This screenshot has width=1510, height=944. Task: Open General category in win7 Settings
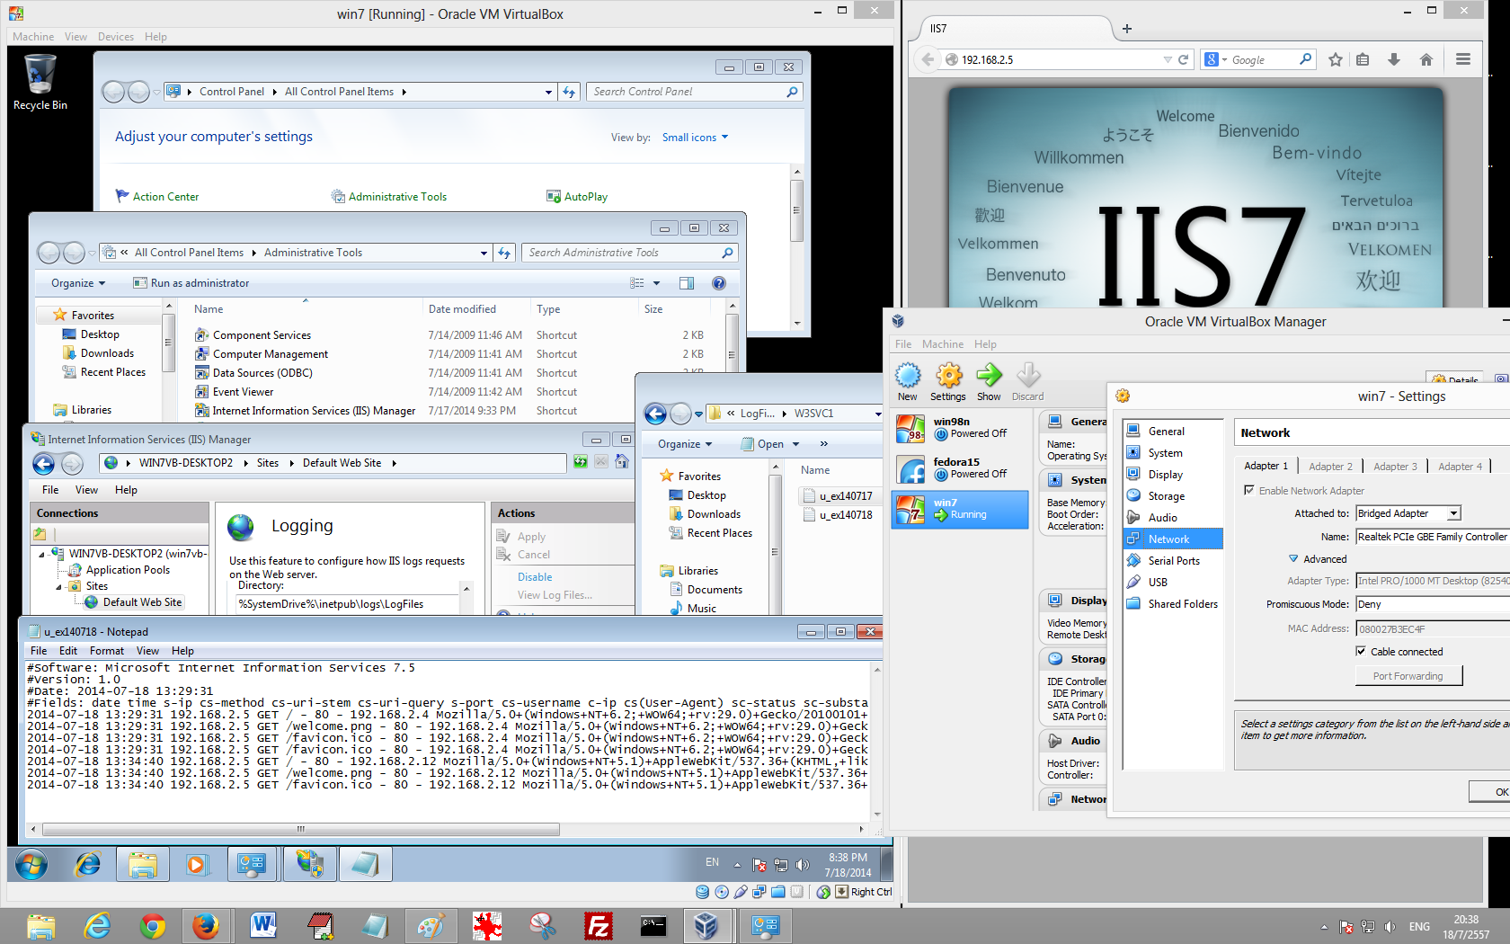tap(1173, 432)
